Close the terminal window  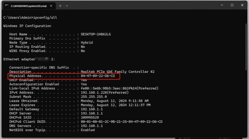[242, 5]
